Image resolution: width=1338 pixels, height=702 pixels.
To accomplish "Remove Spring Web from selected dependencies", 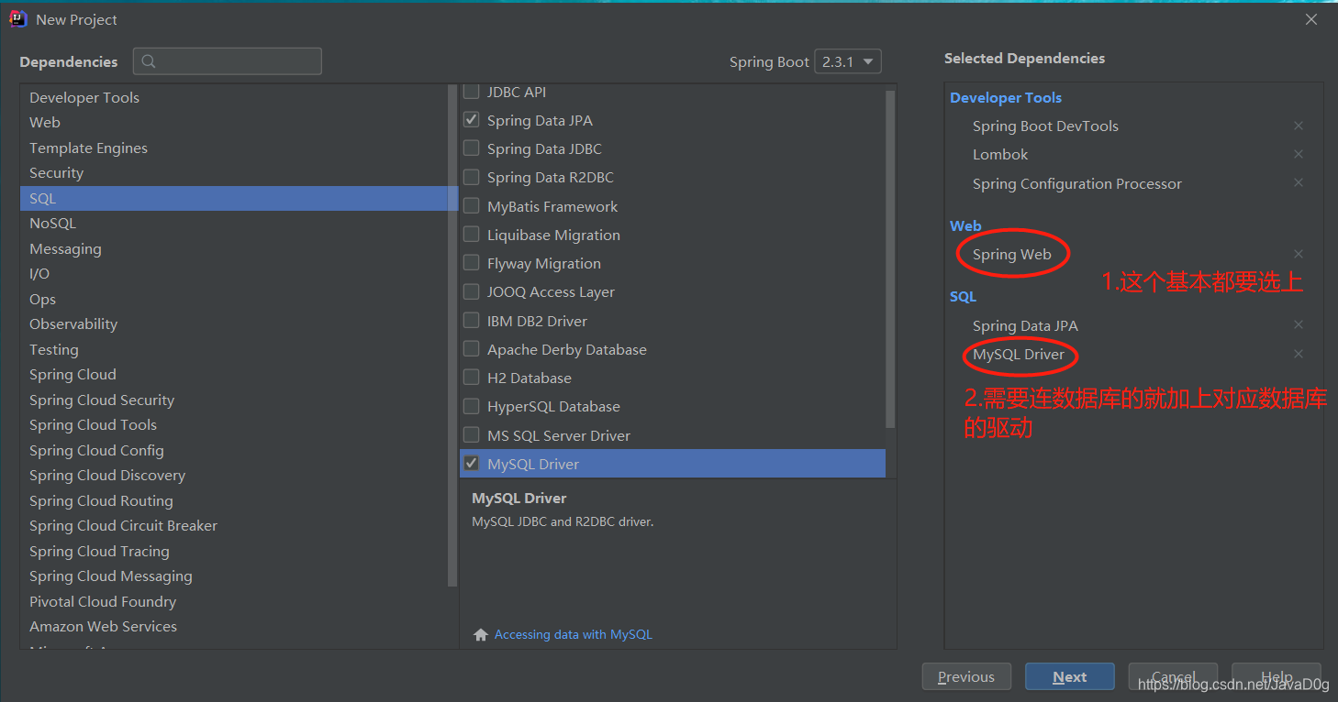I will [x=1298, y=254].
